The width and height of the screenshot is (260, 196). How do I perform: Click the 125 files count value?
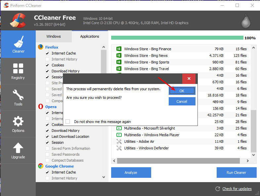[240, 56]
